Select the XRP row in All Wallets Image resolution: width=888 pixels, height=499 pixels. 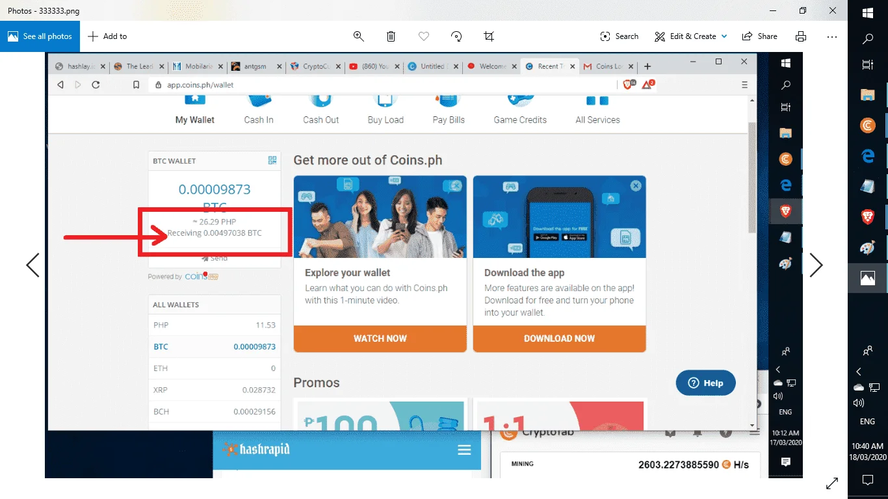[215, 389]
